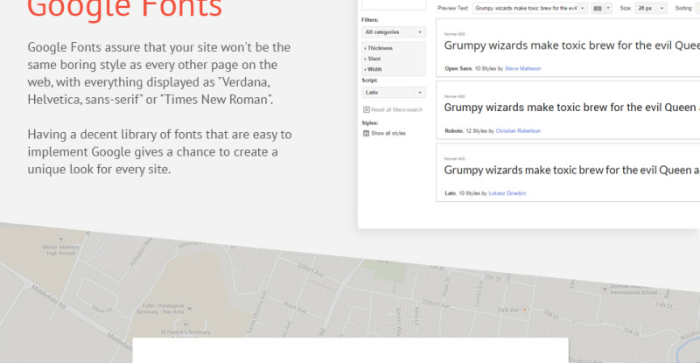The image size is (700, 363).
Task: Expand the Thickness filter
Action: (378, 48)
